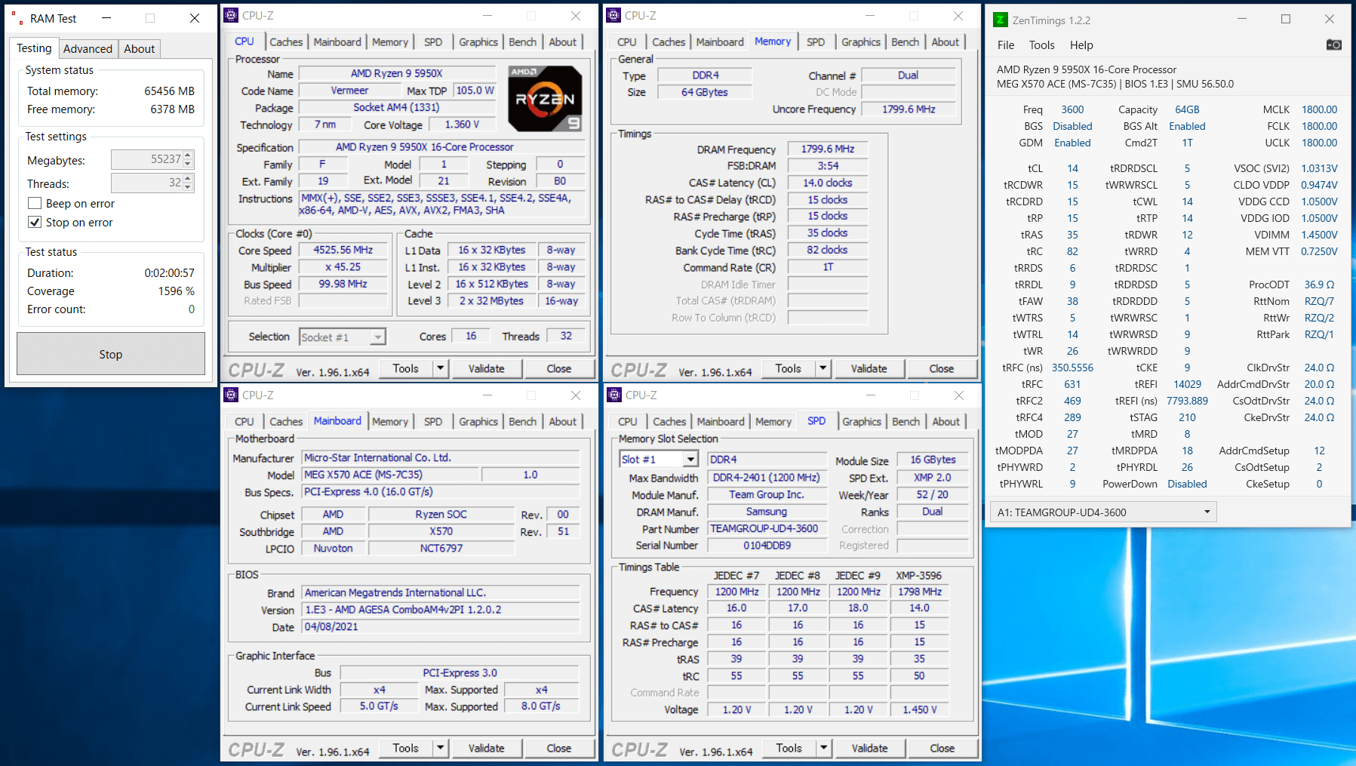The height and width of the screenshot is (766, 1356).
Task: Click the Stop button in RAM Test
Action: coord(111,354)
